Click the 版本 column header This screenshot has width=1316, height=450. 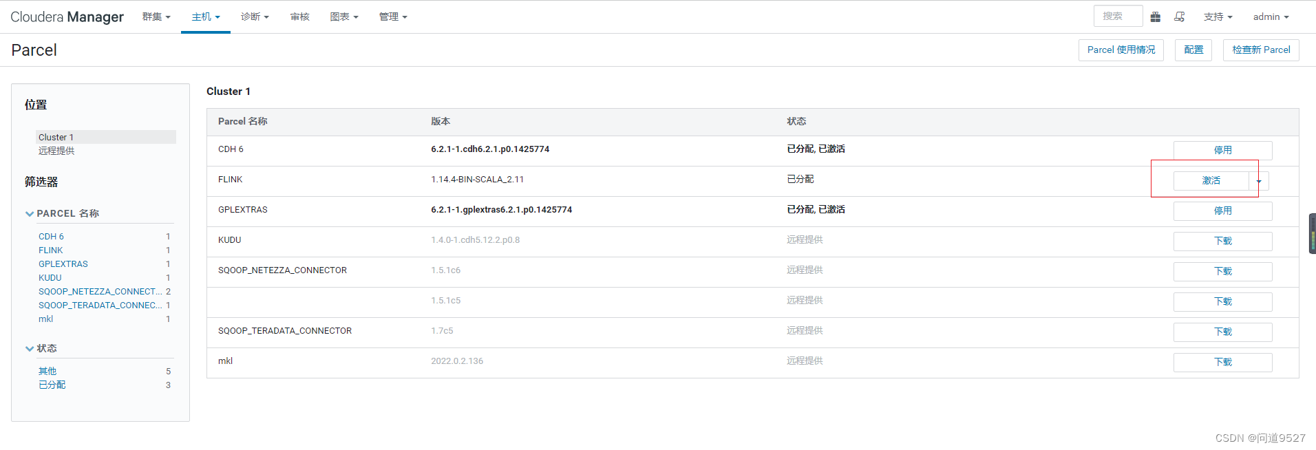point(441,121)
